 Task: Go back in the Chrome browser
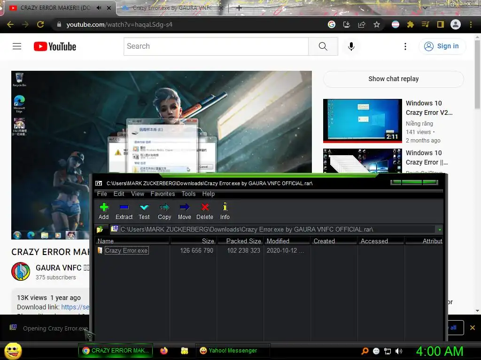(x=10, y=24)
